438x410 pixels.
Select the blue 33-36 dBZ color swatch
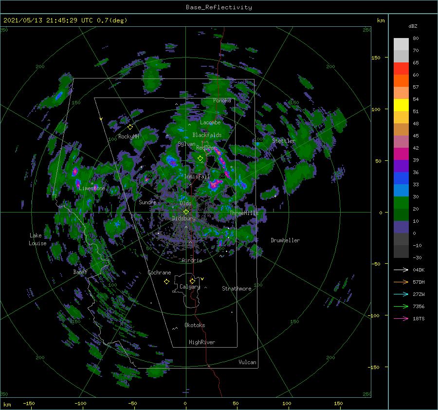[x=401, y=178]
